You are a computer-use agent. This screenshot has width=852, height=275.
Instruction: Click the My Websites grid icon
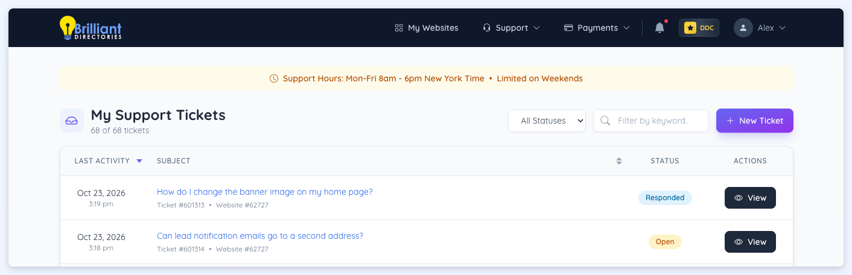(399, 28)
